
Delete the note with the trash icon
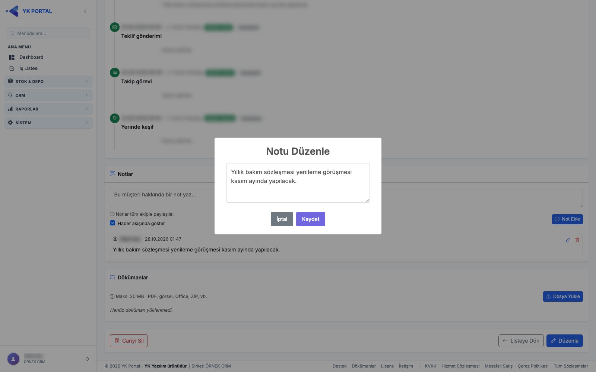[577, 240]
